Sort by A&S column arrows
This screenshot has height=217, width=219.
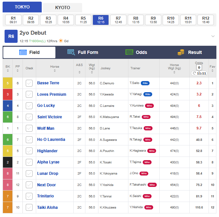coord(79,72)
